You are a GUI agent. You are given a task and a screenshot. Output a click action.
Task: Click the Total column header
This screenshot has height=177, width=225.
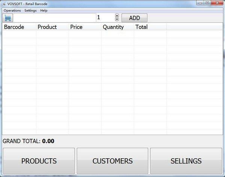150,27
